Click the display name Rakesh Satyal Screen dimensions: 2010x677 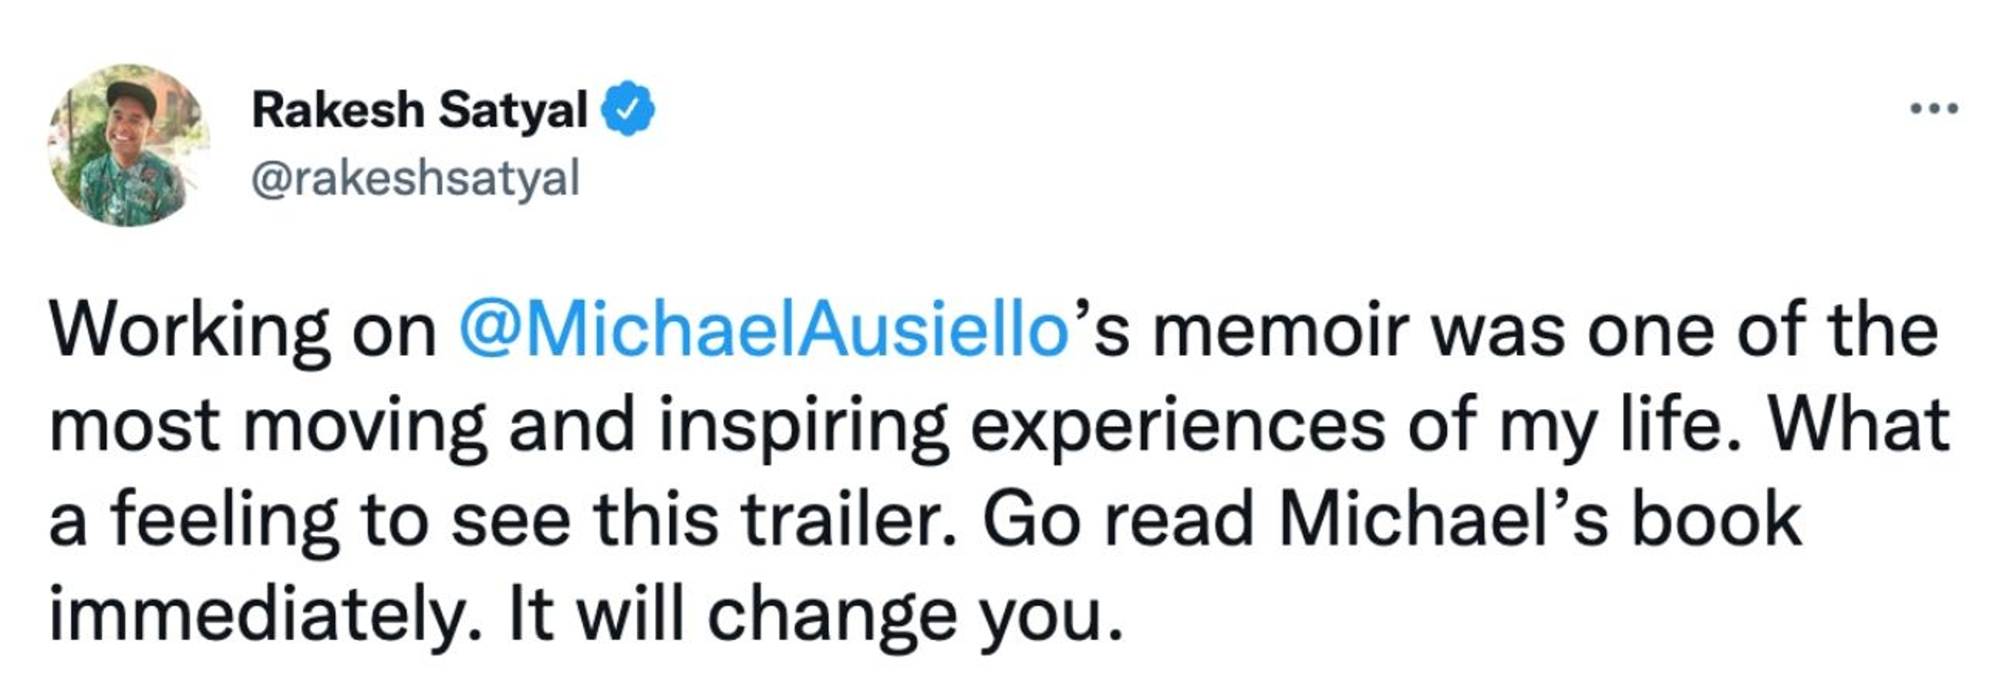tap(419, 109)
